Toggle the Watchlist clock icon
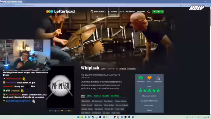Image resolution: width=211 pixels, height=119 pixels. click(x=158, y=78)
